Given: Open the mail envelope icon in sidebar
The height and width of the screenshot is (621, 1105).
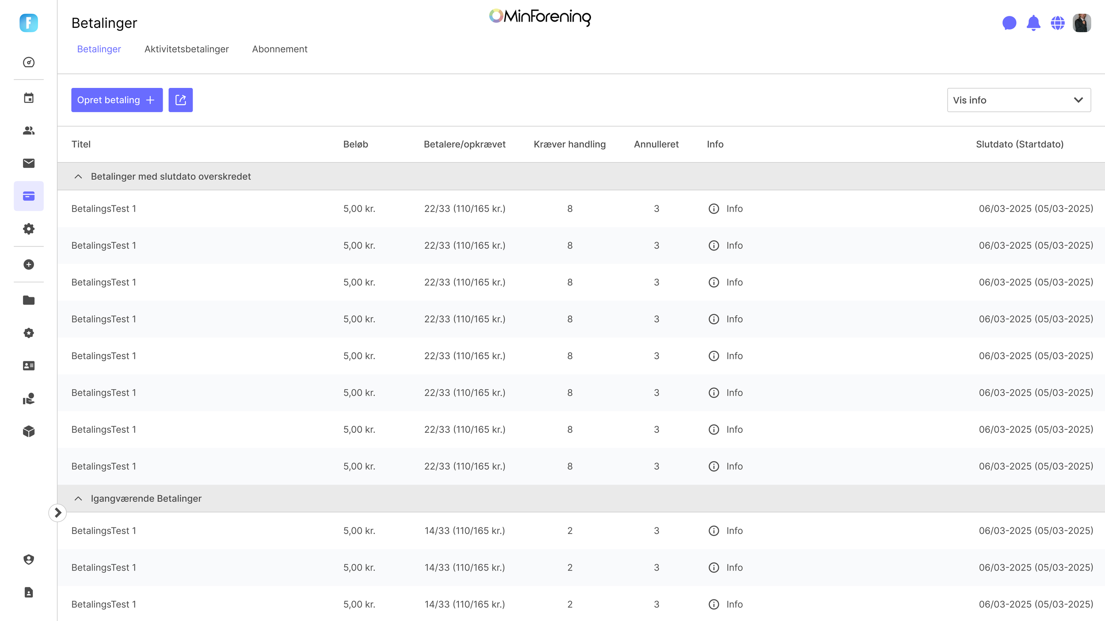Looking at the screenshot, I should point(29,163).
